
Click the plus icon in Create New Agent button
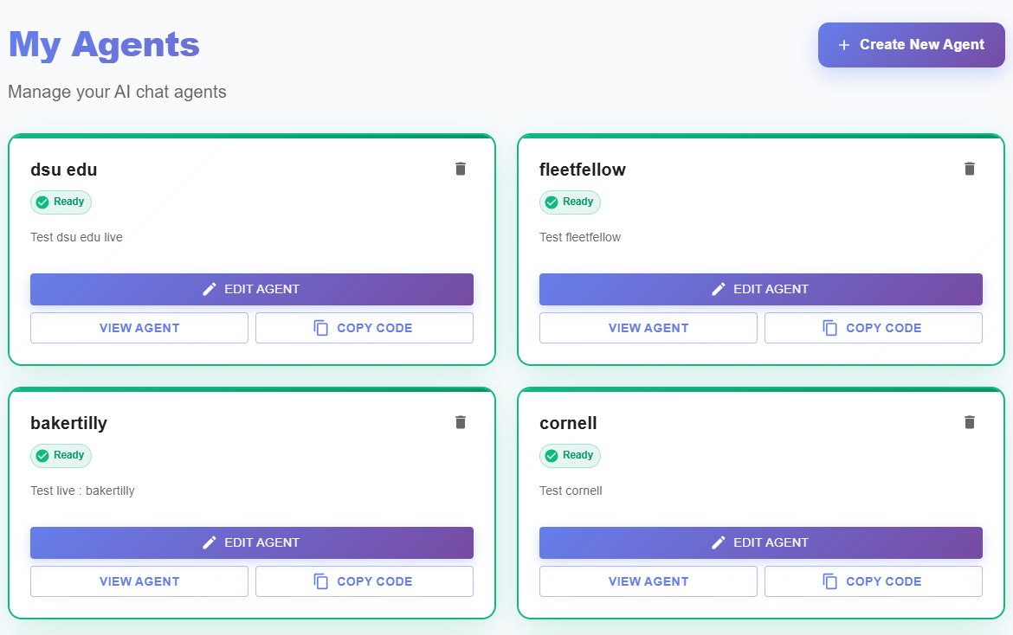pos(843,45)
